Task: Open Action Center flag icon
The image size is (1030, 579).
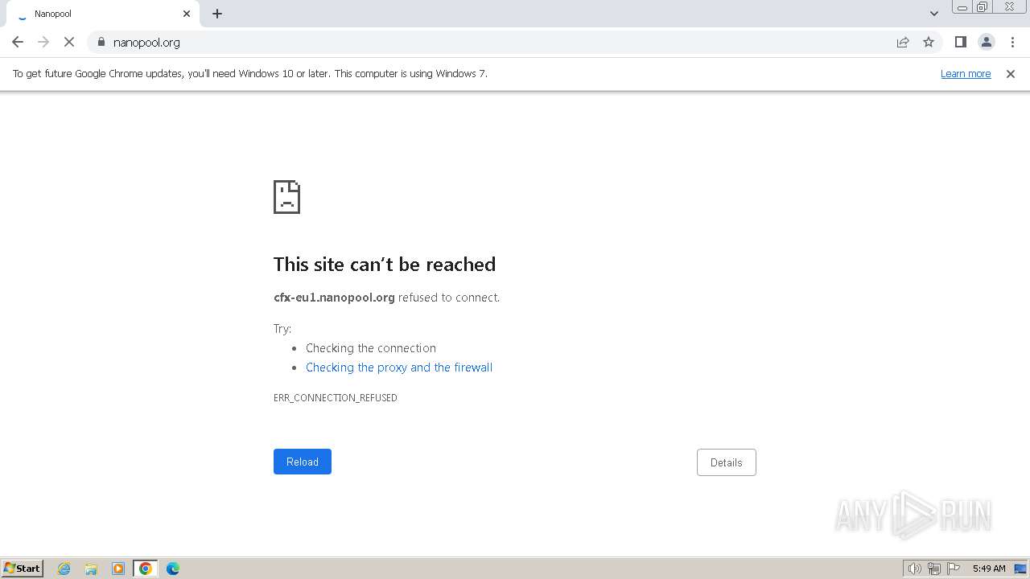Action: pos(954,569)
